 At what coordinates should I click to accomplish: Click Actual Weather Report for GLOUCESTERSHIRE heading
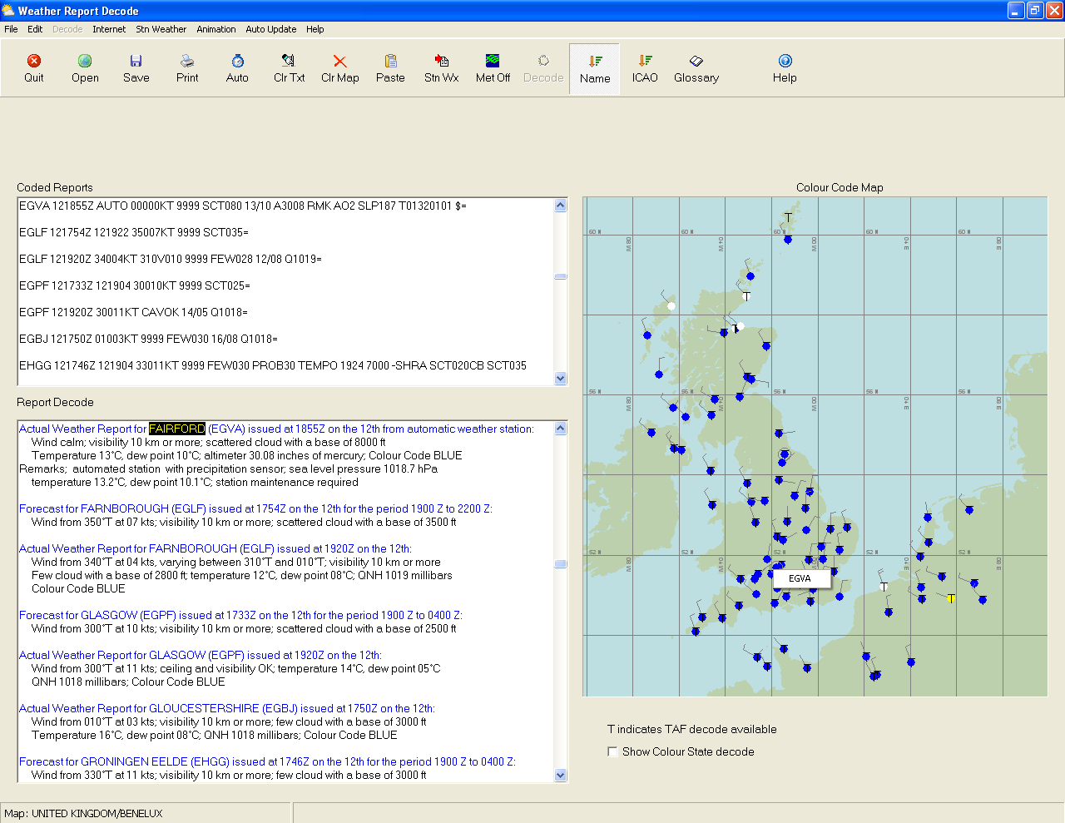click(x=227, y=708)
